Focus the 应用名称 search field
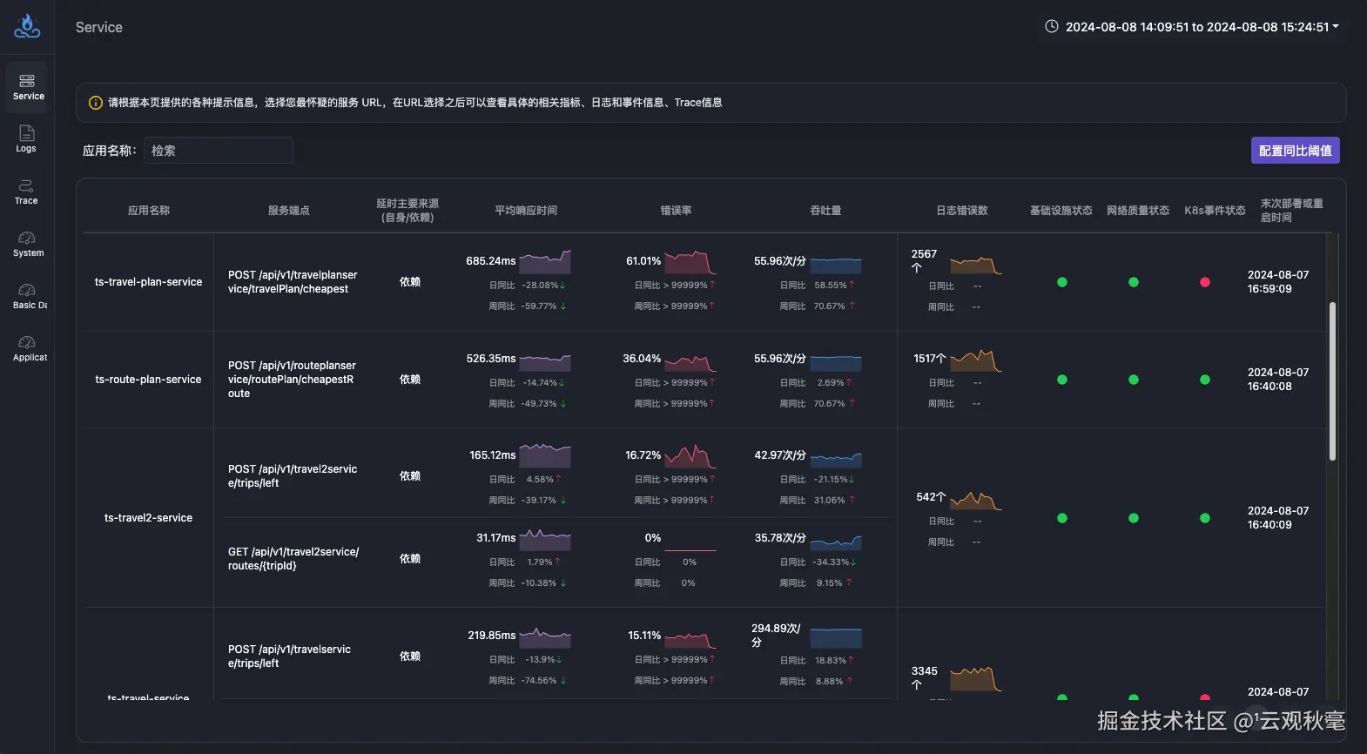This screenshot has width=1367, height=754. (x=219, y=151)
